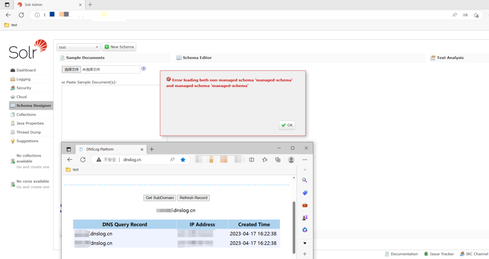Open split screen in DNSLog window
489x259 pixels.
[252, 159]
